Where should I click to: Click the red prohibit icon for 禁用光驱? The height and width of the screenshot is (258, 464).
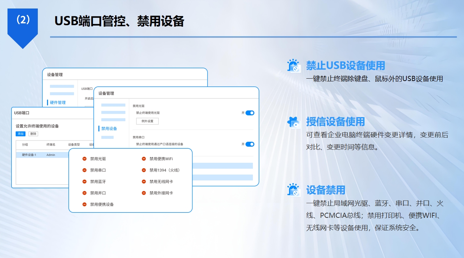pos(84,159)
